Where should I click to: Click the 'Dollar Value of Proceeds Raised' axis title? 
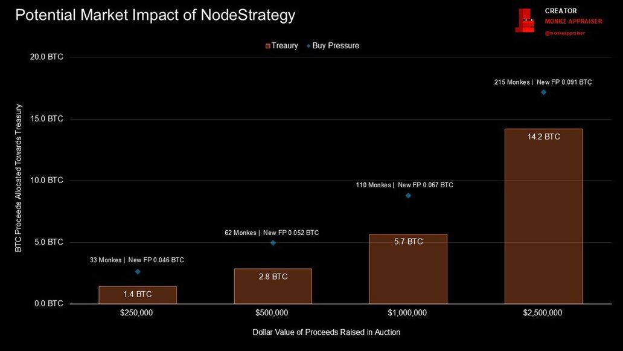(x=325, y=332)
